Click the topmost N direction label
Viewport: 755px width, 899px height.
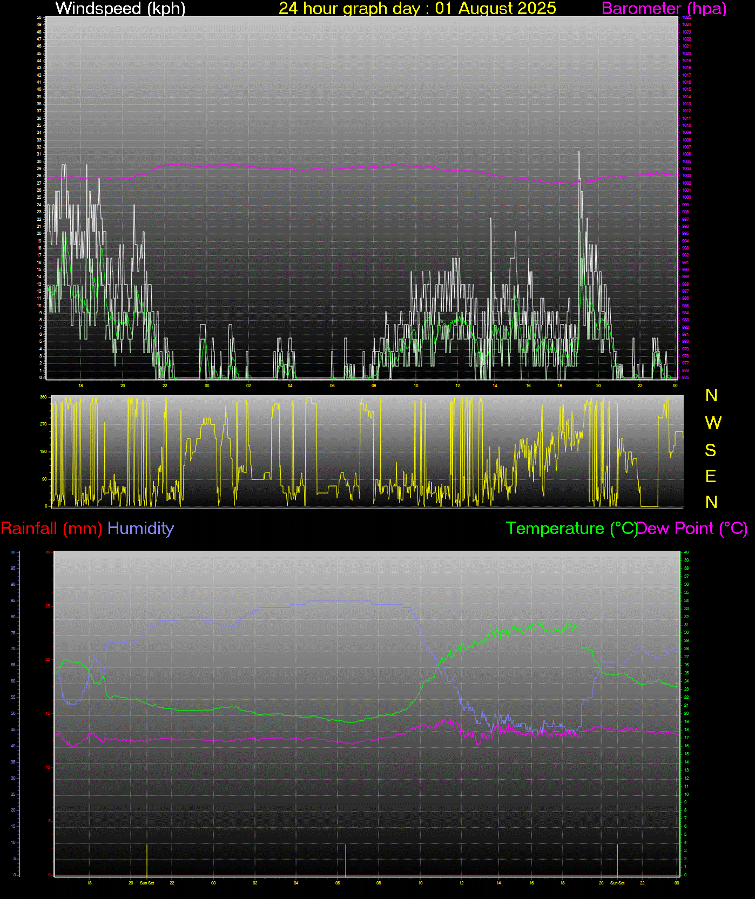pyautogui.click(x=711, y=395)
